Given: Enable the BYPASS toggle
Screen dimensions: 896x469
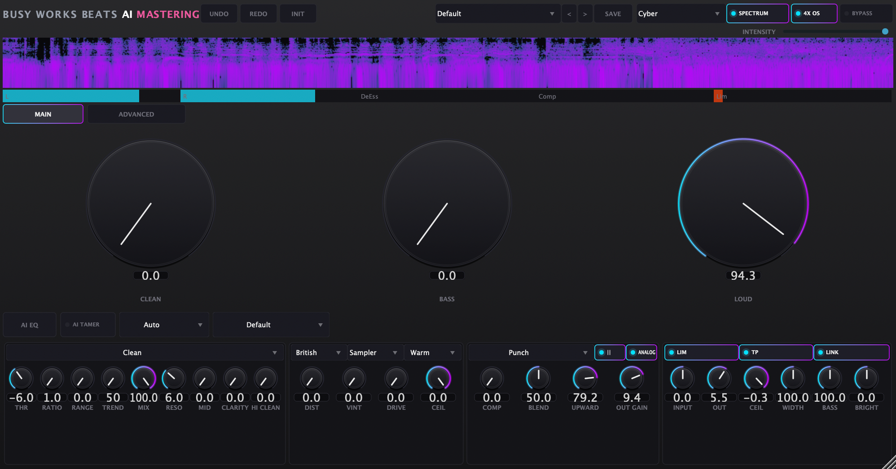Looking at the screenshot, I should 865,13.
